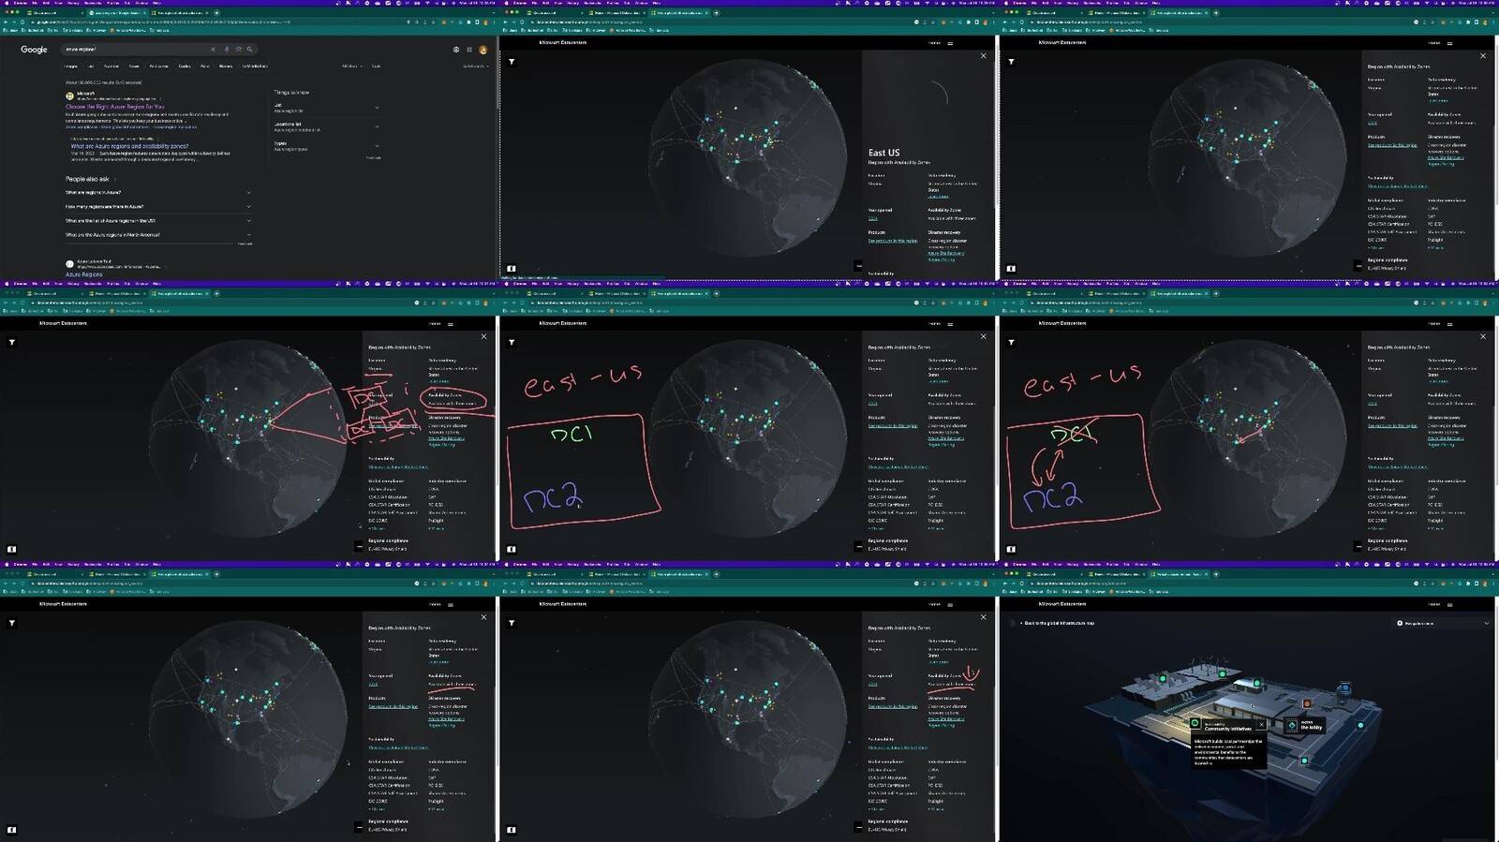Open the All filters dropdown in Google
This screenshot has height=842, width=1499.
tap(351, 66)
